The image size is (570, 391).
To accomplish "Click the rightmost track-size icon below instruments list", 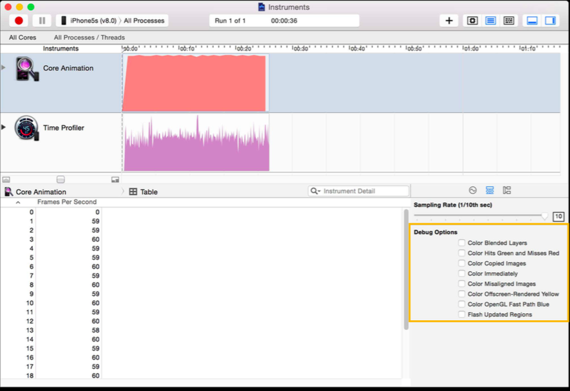I will (115, 179).
